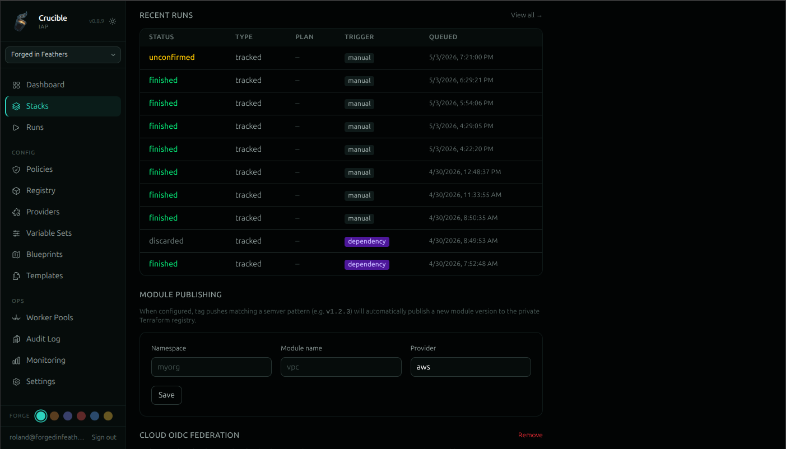Navigate to Variable Sets
This screenshot has height=449, width=786.
[63, 233]
